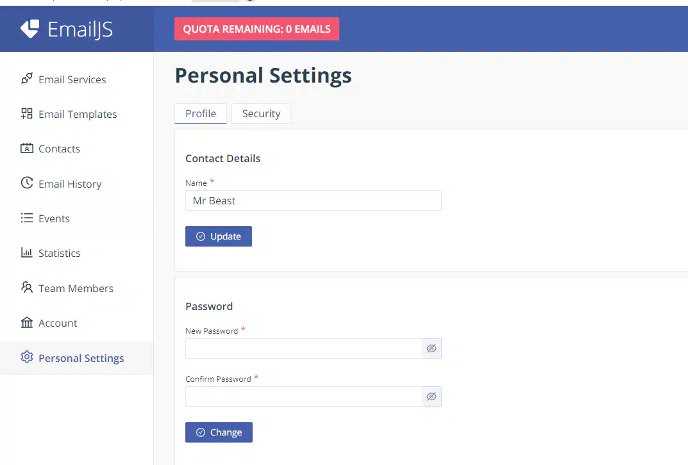Image resolution: width=688 pixels, height=465 pixels.
Task: Click the Personal Settings gear icon
Action: [27, 357]
